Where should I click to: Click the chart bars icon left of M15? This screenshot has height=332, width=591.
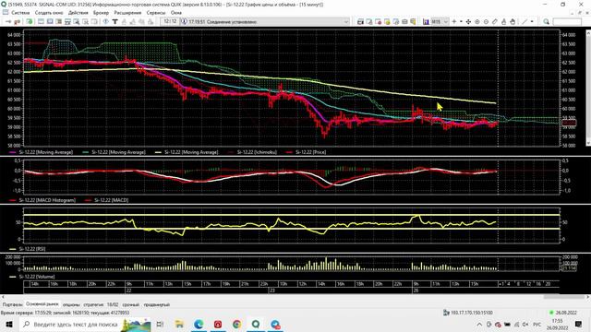click(x=426, y=22)
